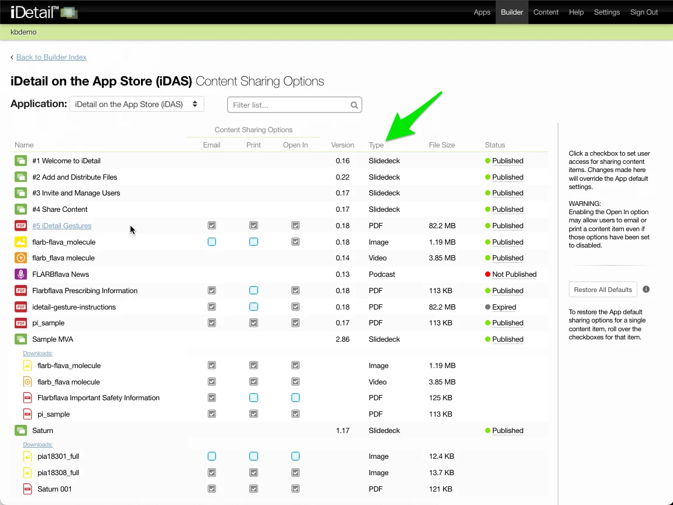The width and height of the screenshot is (673, 505).
Task: Click the orange video icon for flarb_flava molecule
Action: coord(21,258)
